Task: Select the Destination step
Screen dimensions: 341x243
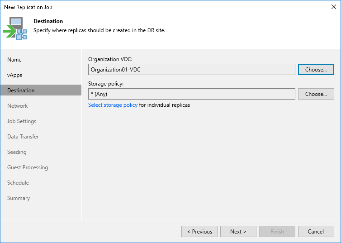Action: 41,91
